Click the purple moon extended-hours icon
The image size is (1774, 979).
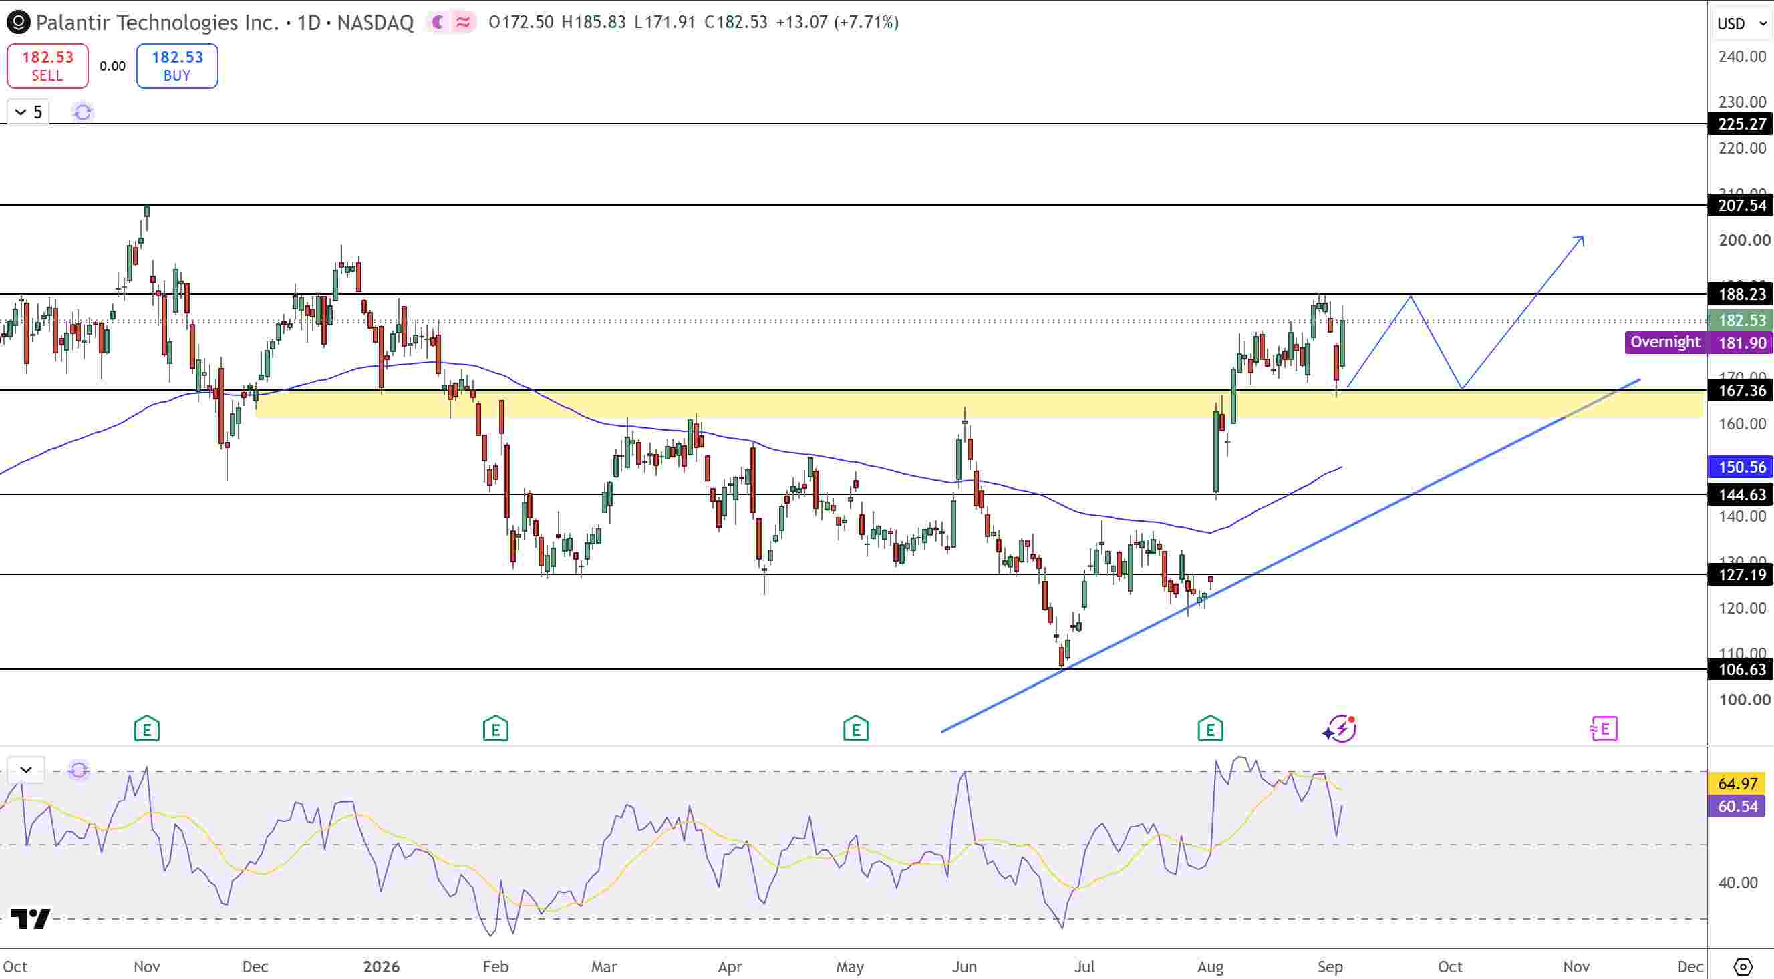click(x=439, y=23)
